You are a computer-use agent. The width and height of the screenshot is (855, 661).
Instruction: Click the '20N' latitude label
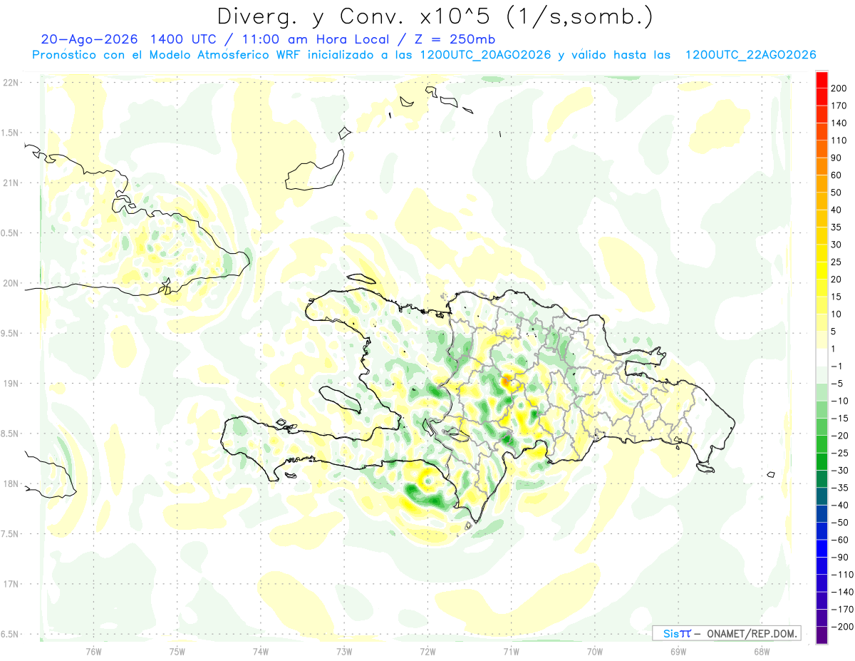(x=10, y=283)
